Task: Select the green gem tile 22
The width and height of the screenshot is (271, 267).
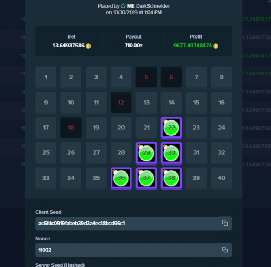Action: [171, 128]
